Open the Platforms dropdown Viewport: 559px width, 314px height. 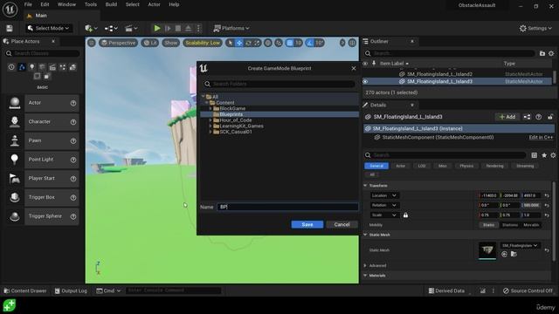click(231, 28)
